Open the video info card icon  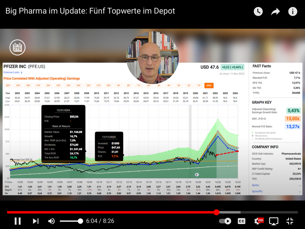[x=292, y=12]
